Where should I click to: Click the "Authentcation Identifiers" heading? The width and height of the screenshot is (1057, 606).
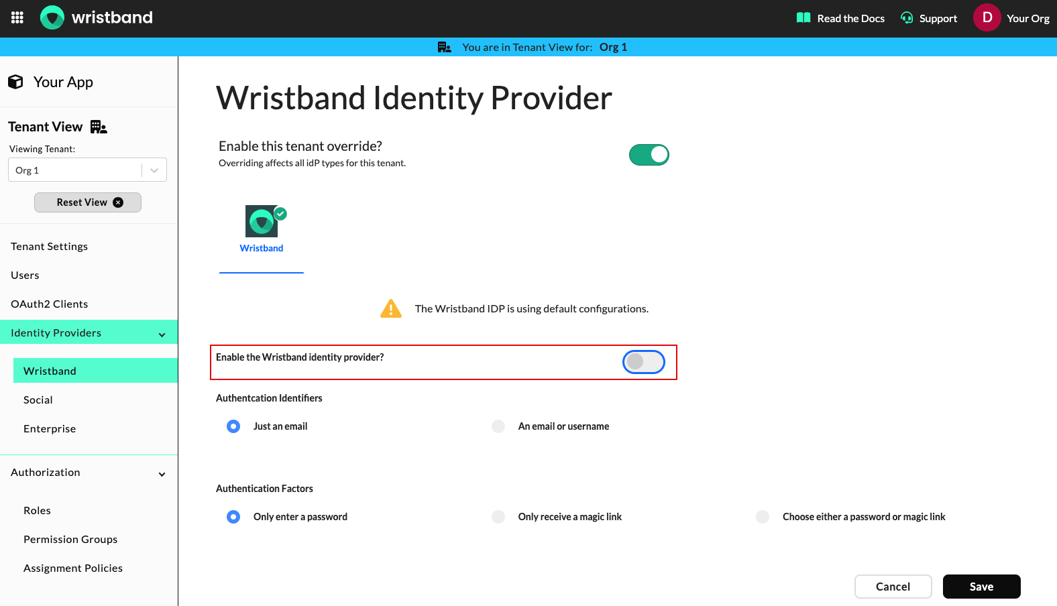(x=269, y=398)
